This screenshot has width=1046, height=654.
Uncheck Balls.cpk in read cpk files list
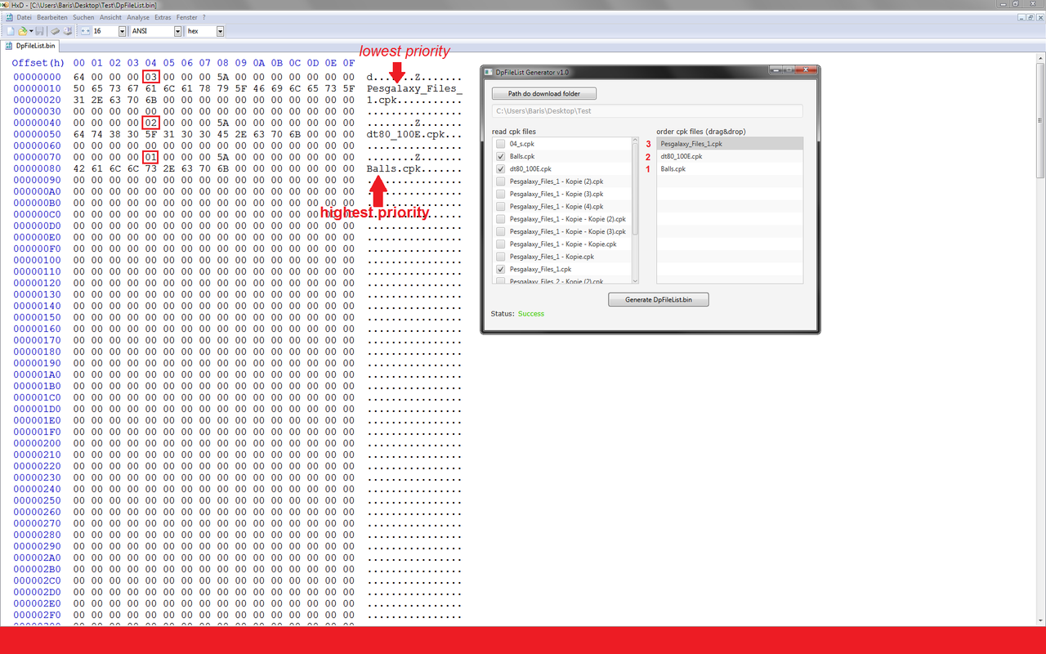point(501,156)
